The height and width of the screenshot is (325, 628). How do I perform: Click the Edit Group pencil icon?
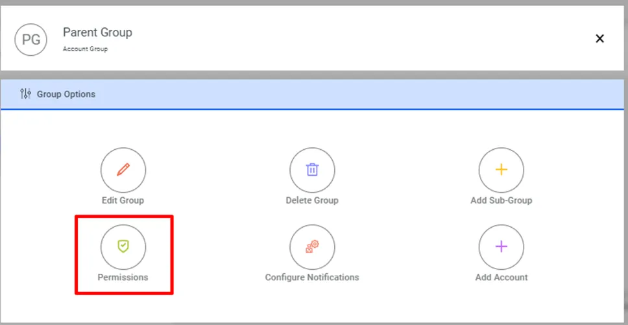tap(123, 170)
